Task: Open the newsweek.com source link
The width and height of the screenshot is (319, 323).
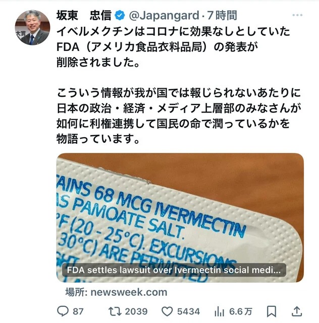Action: (x=116, y=292)
